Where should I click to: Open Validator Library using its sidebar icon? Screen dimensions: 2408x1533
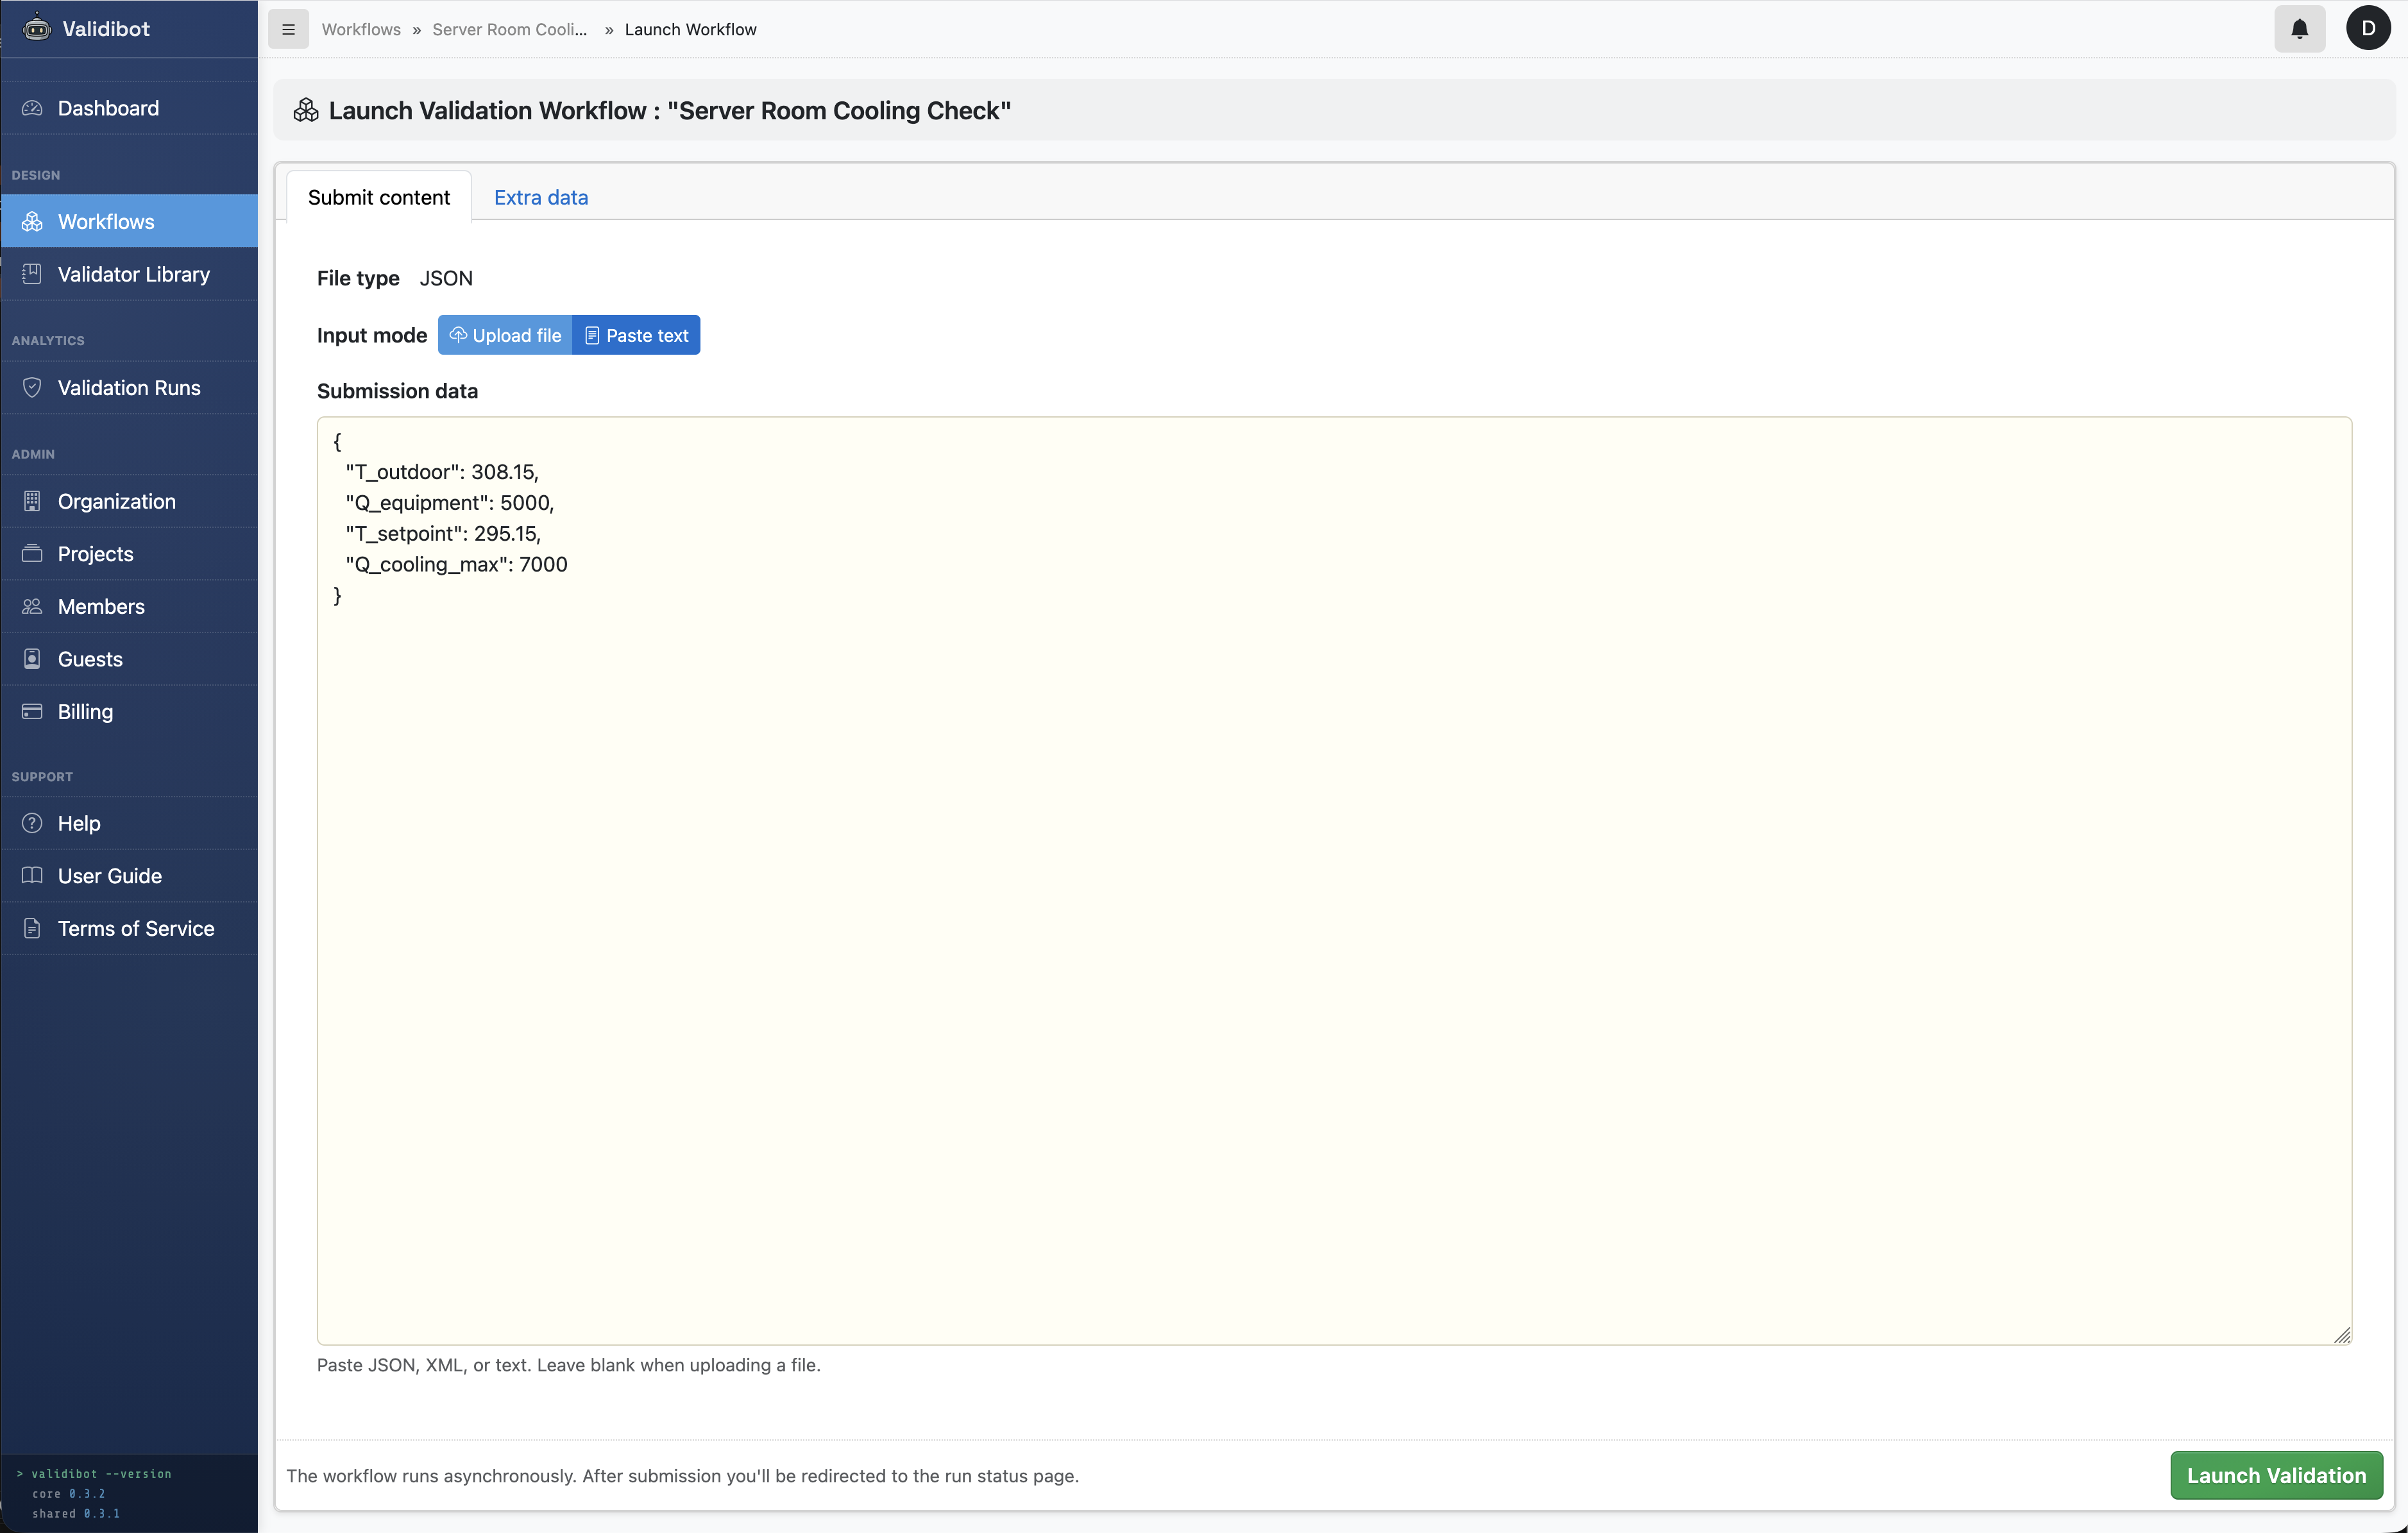[x=31, y=274]
